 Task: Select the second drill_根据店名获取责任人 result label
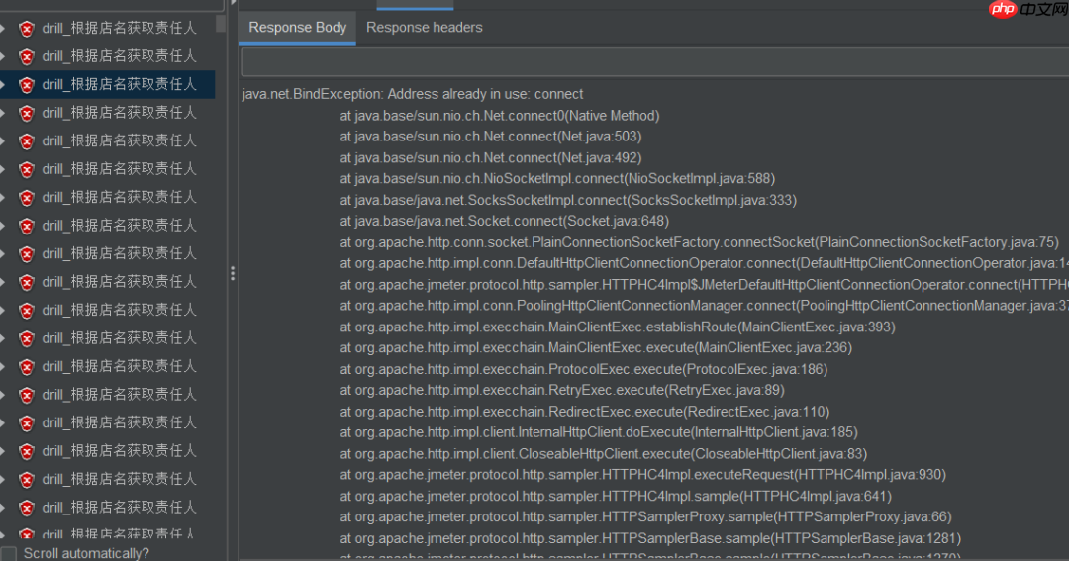pos(119,56)
